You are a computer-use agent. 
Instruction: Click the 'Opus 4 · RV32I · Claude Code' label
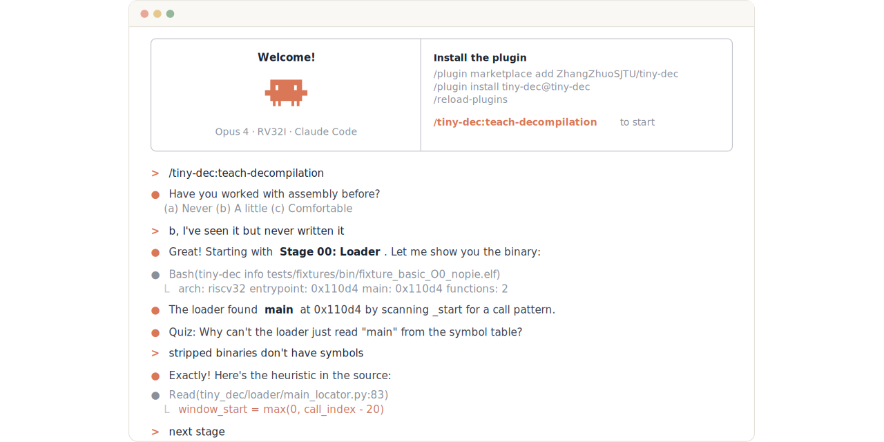[x=286, y=132]
